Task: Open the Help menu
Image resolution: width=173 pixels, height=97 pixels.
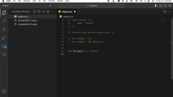Action: click(67, 1)
